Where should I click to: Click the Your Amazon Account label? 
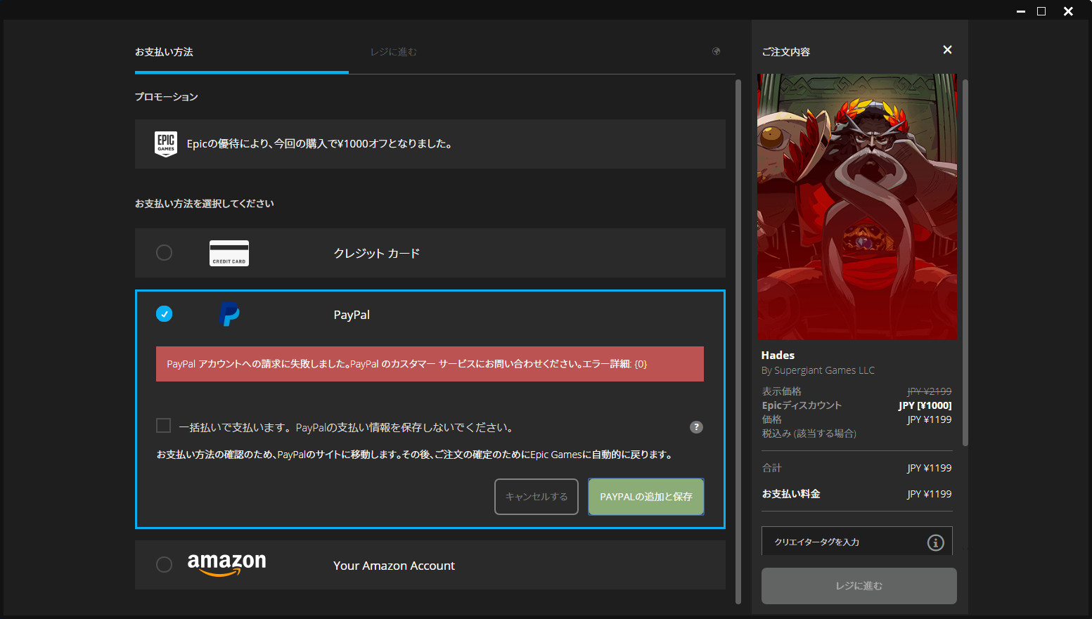click(394, 566)
